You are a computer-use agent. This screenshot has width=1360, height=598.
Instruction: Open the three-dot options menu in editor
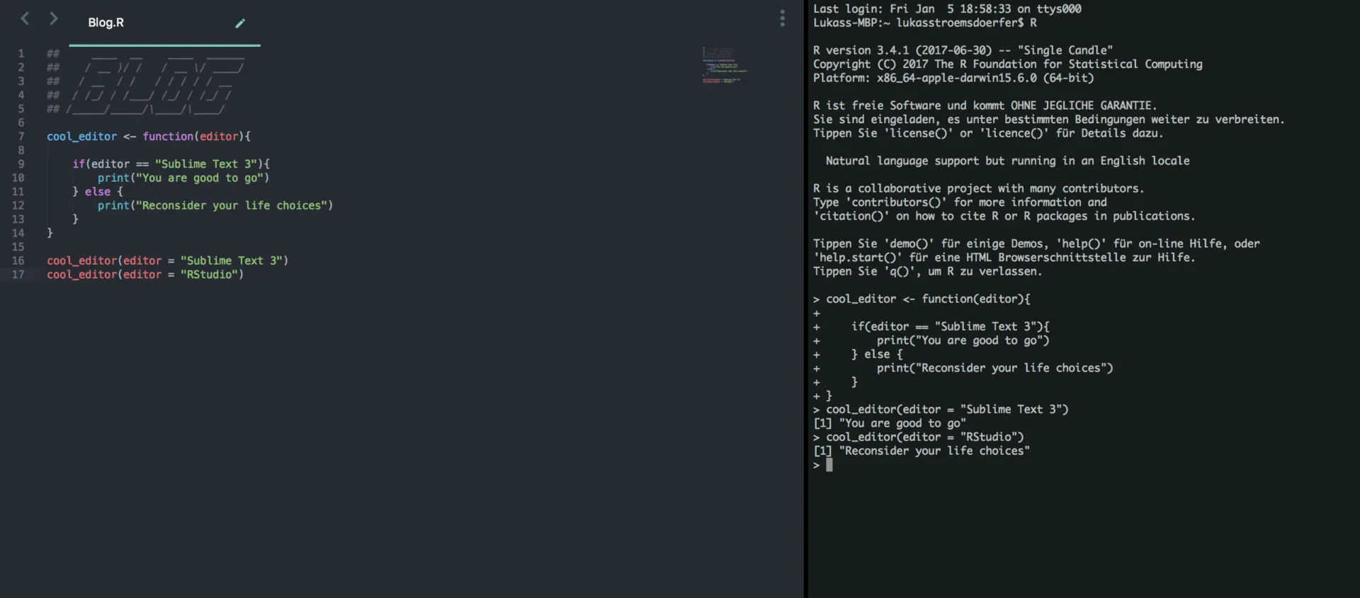782,18
